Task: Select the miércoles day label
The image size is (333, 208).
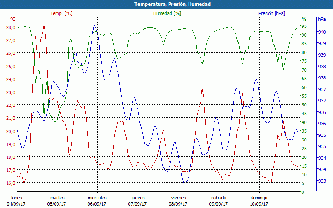Action: tap(97, 198)
